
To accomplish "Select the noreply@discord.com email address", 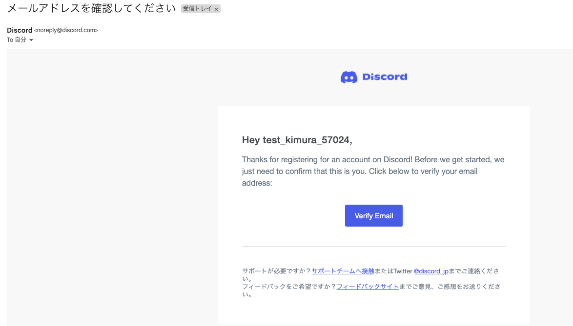I will point(65,30).
